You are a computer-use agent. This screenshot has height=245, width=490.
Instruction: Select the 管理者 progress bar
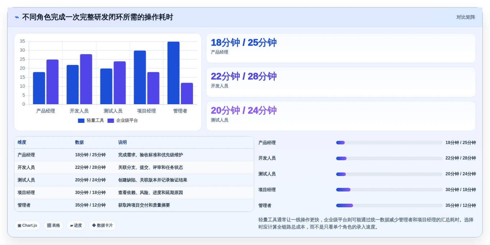(x=389, y=205)
